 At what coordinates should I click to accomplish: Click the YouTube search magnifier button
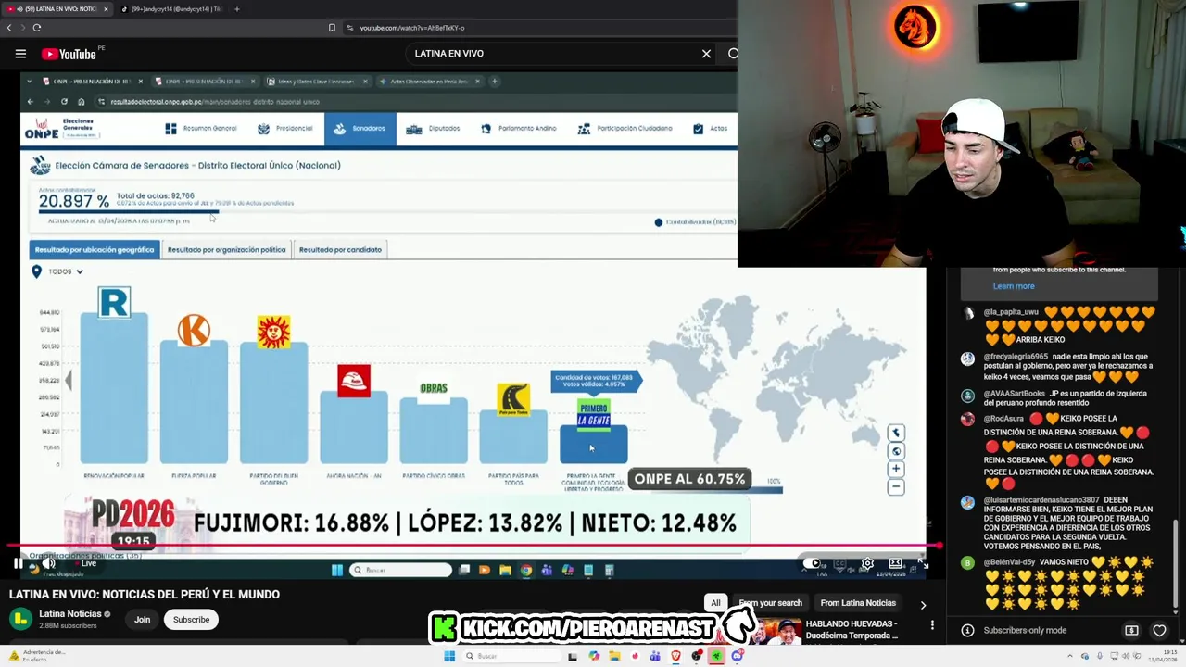[x=732, y=54]
